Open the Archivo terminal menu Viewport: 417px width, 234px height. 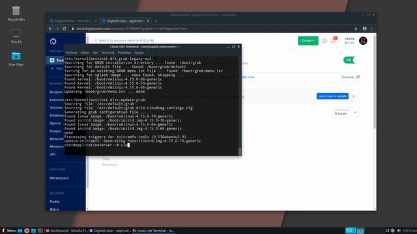(x=72, y=53)
